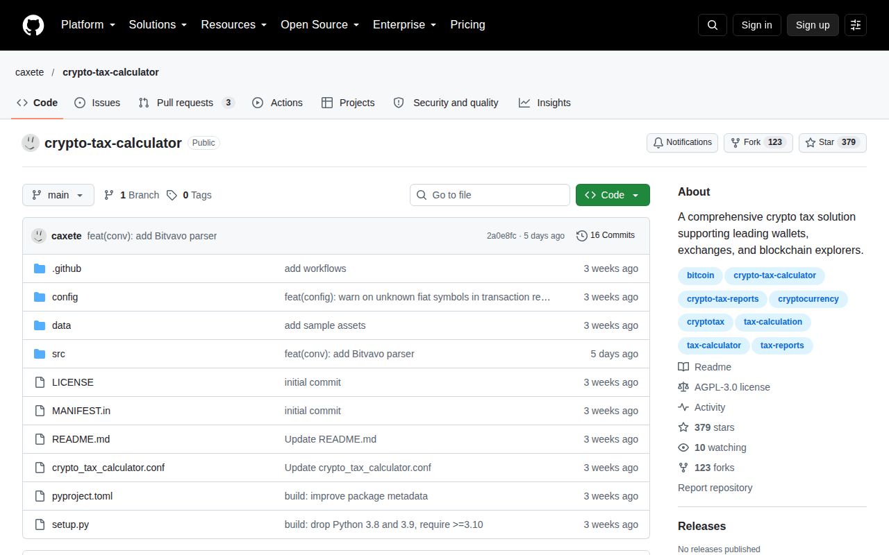Click the commit history clock icon
Image resolution: width=889 pixels, height=555 pixels.
pos(582,235)
